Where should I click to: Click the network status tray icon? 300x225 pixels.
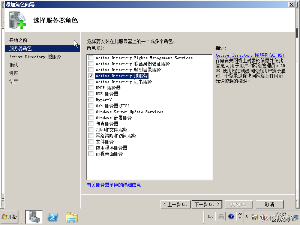pyautogui.click(x=255, y=217)
